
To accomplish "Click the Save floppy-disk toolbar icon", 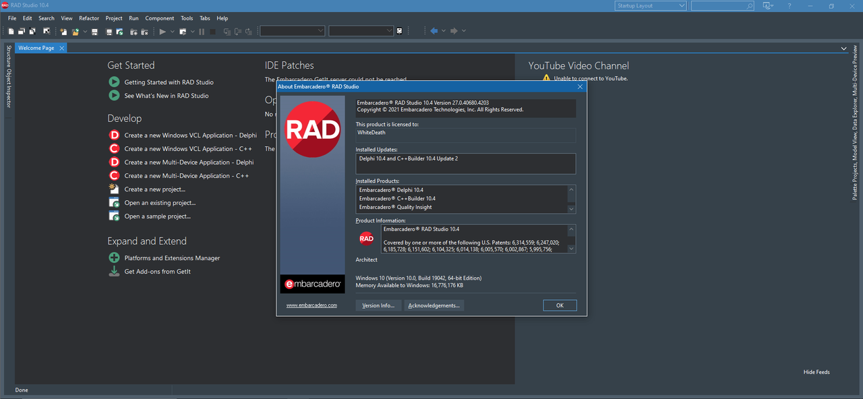I will [x=95, y=31].
